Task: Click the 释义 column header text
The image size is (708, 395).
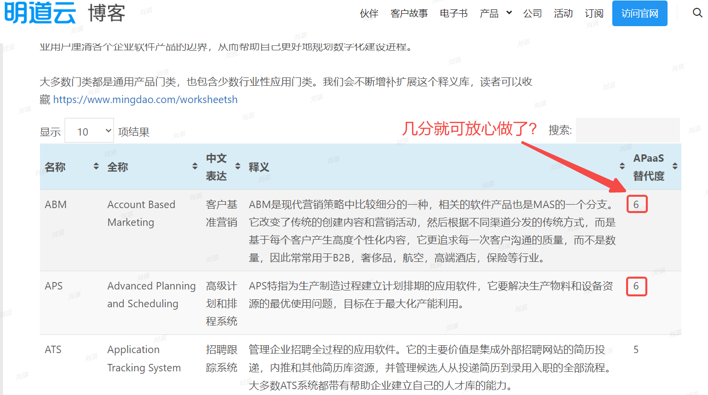Action: pyautogui.click(x=259, y=167)
